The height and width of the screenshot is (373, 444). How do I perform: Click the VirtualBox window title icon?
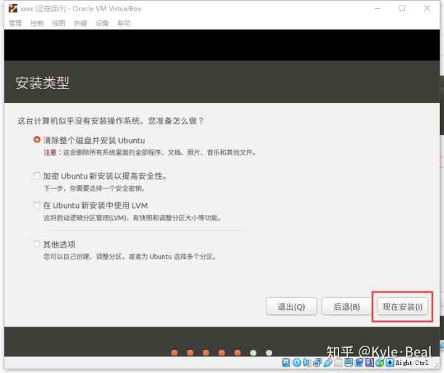click(x=13, y=9)
